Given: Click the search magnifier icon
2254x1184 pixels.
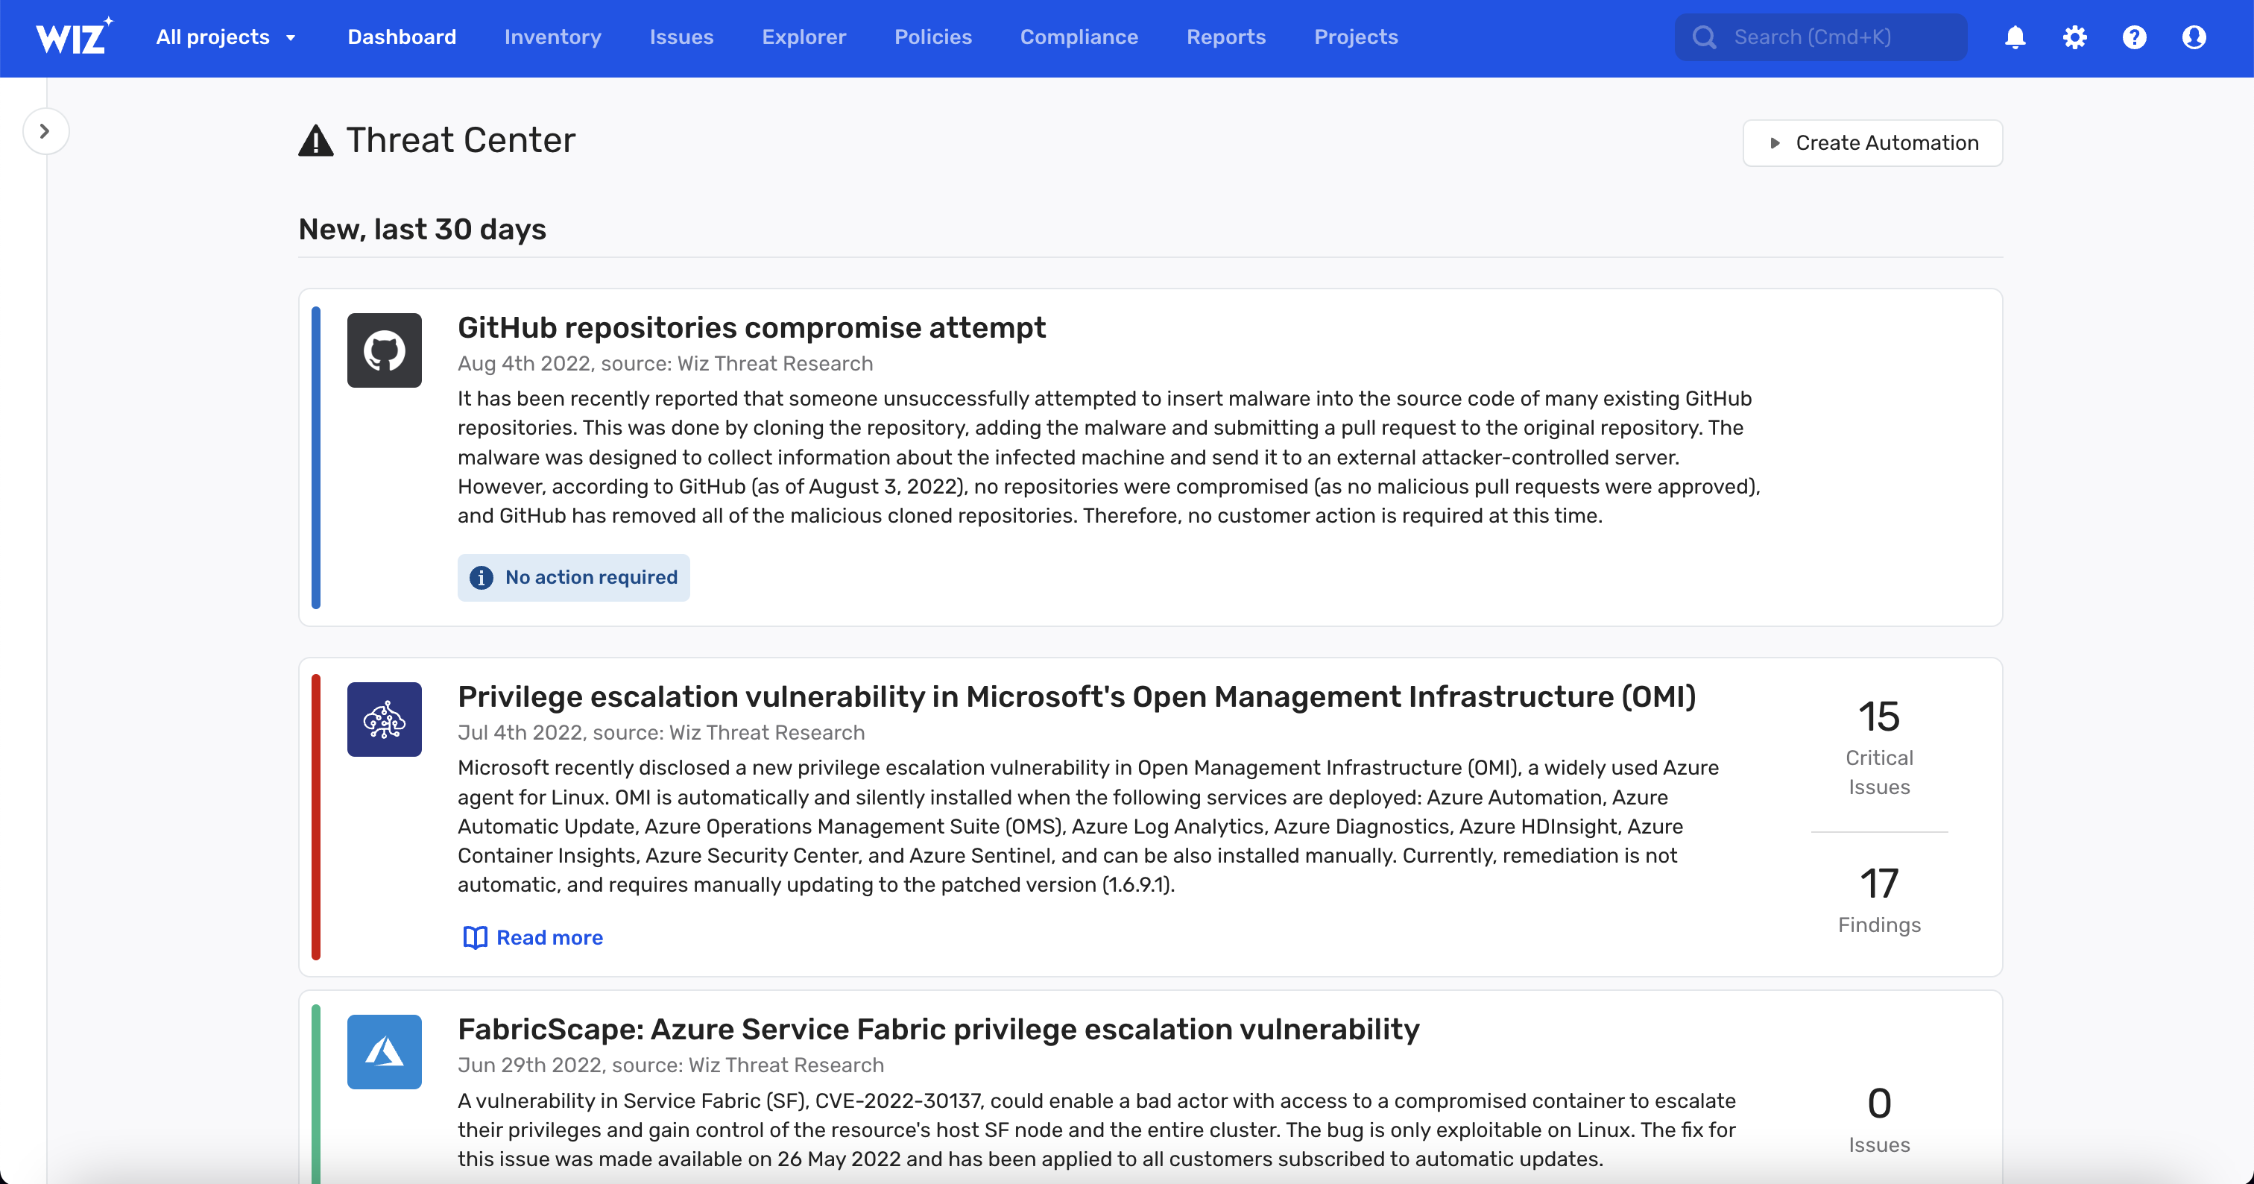Looking at the screenshot, I should click(x=1704, y=37).
